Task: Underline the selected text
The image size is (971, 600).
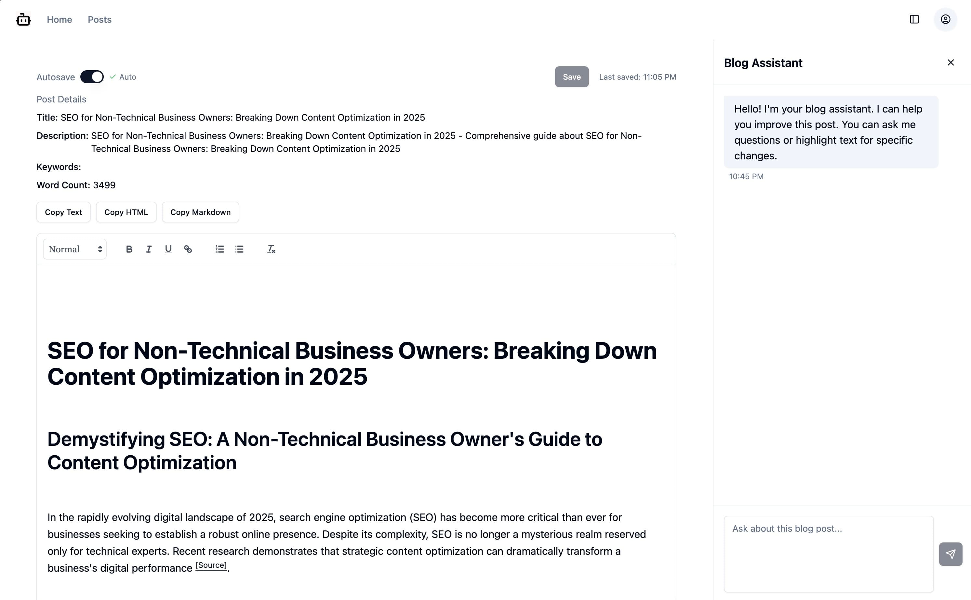Action: tap(168, 249)
